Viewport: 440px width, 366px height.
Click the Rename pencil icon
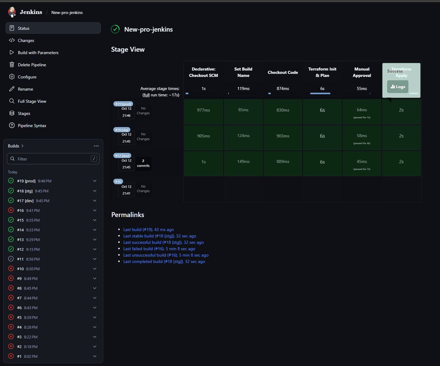(11, 89)
